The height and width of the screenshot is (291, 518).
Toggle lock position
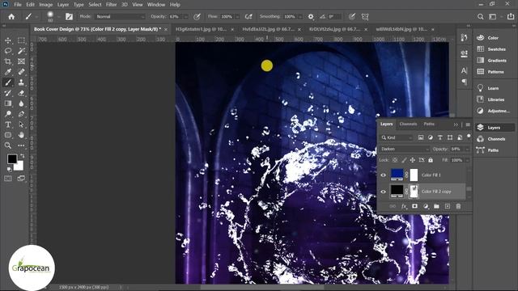tap(413, 160)
